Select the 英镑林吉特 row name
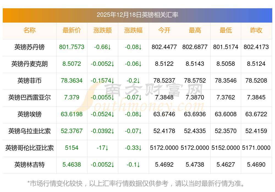The image size is (275, 192). click(29, 165)
